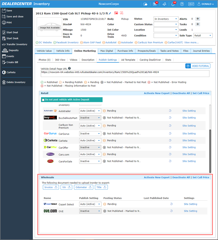Click history icon in OVE row
The width and height of the screenshot is (218, 240).
(171, 211)
